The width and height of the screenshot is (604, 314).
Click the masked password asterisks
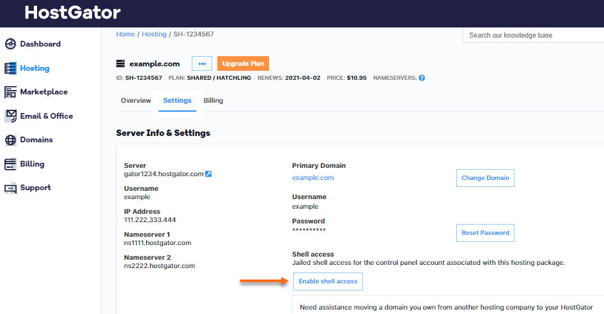[309, 230]
